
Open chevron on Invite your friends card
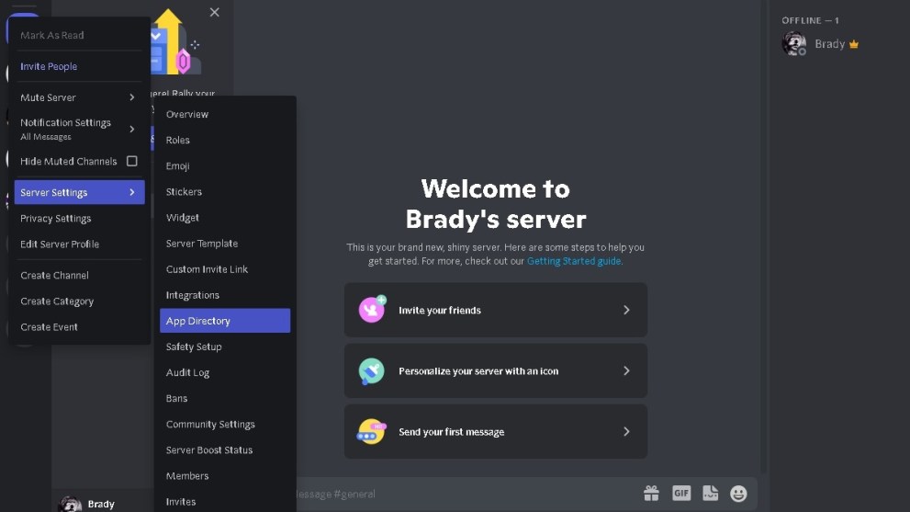[626, 310]
